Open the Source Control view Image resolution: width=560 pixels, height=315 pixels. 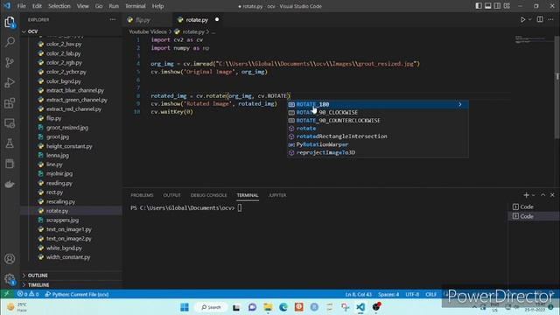point(10,62)
